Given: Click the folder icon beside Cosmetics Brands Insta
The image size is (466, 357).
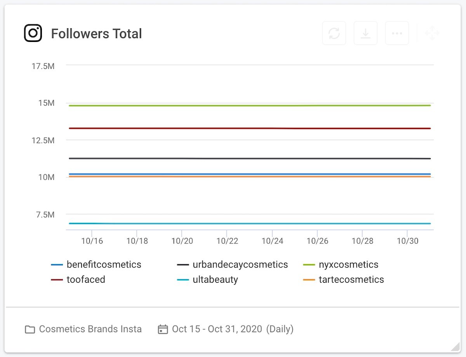Looking at the screenshot, I should (30, 329).
